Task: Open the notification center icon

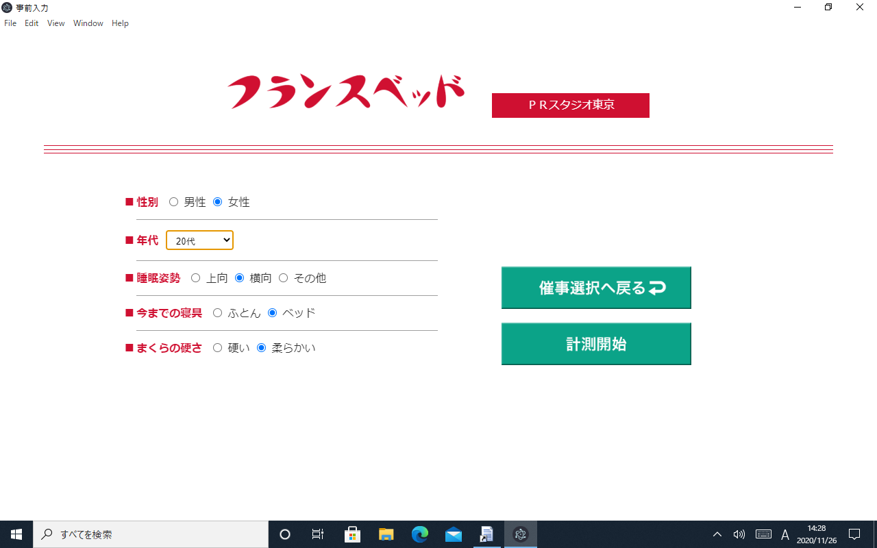Action: click(854, 534)
